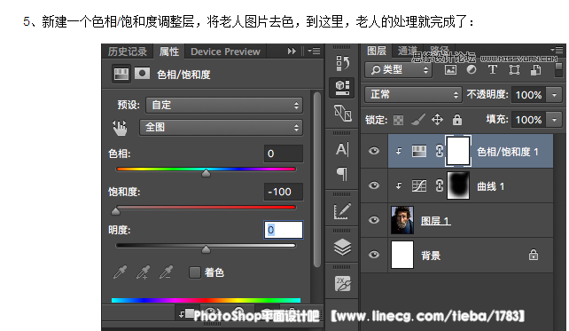Filter layers by type (T) icon
Screen dimensions: 569x331
493,69
